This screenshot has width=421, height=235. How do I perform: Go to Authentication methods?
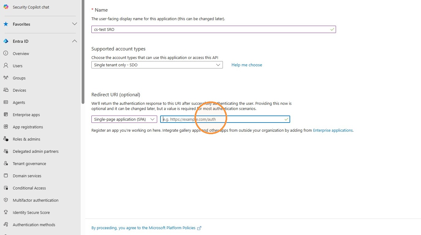tap(34, 225)
